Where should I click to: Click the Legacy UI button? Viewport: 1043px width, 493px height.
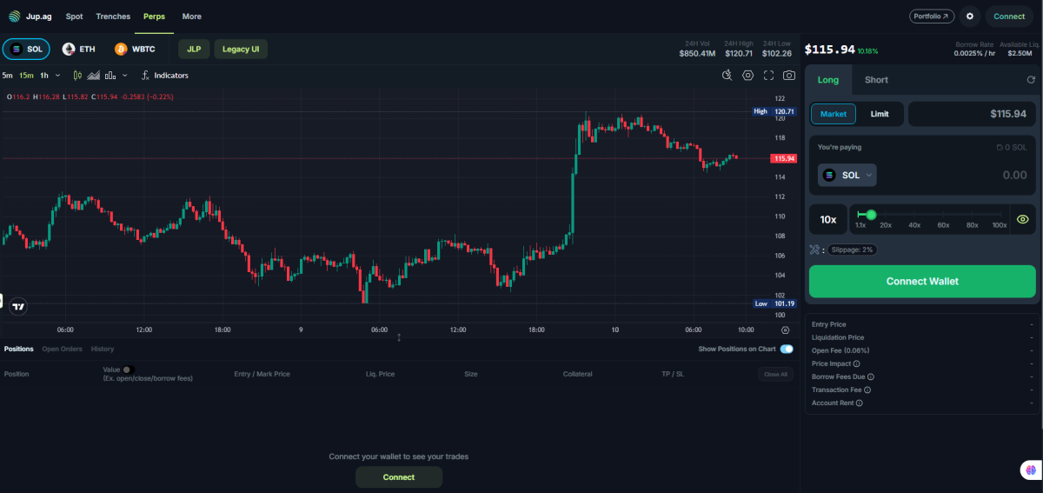tap(241, 50)
